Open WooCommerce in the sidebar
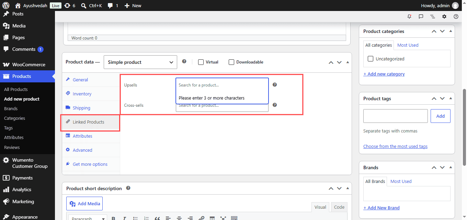The width and height of the screenshot is (467, 220). (27, 65)
